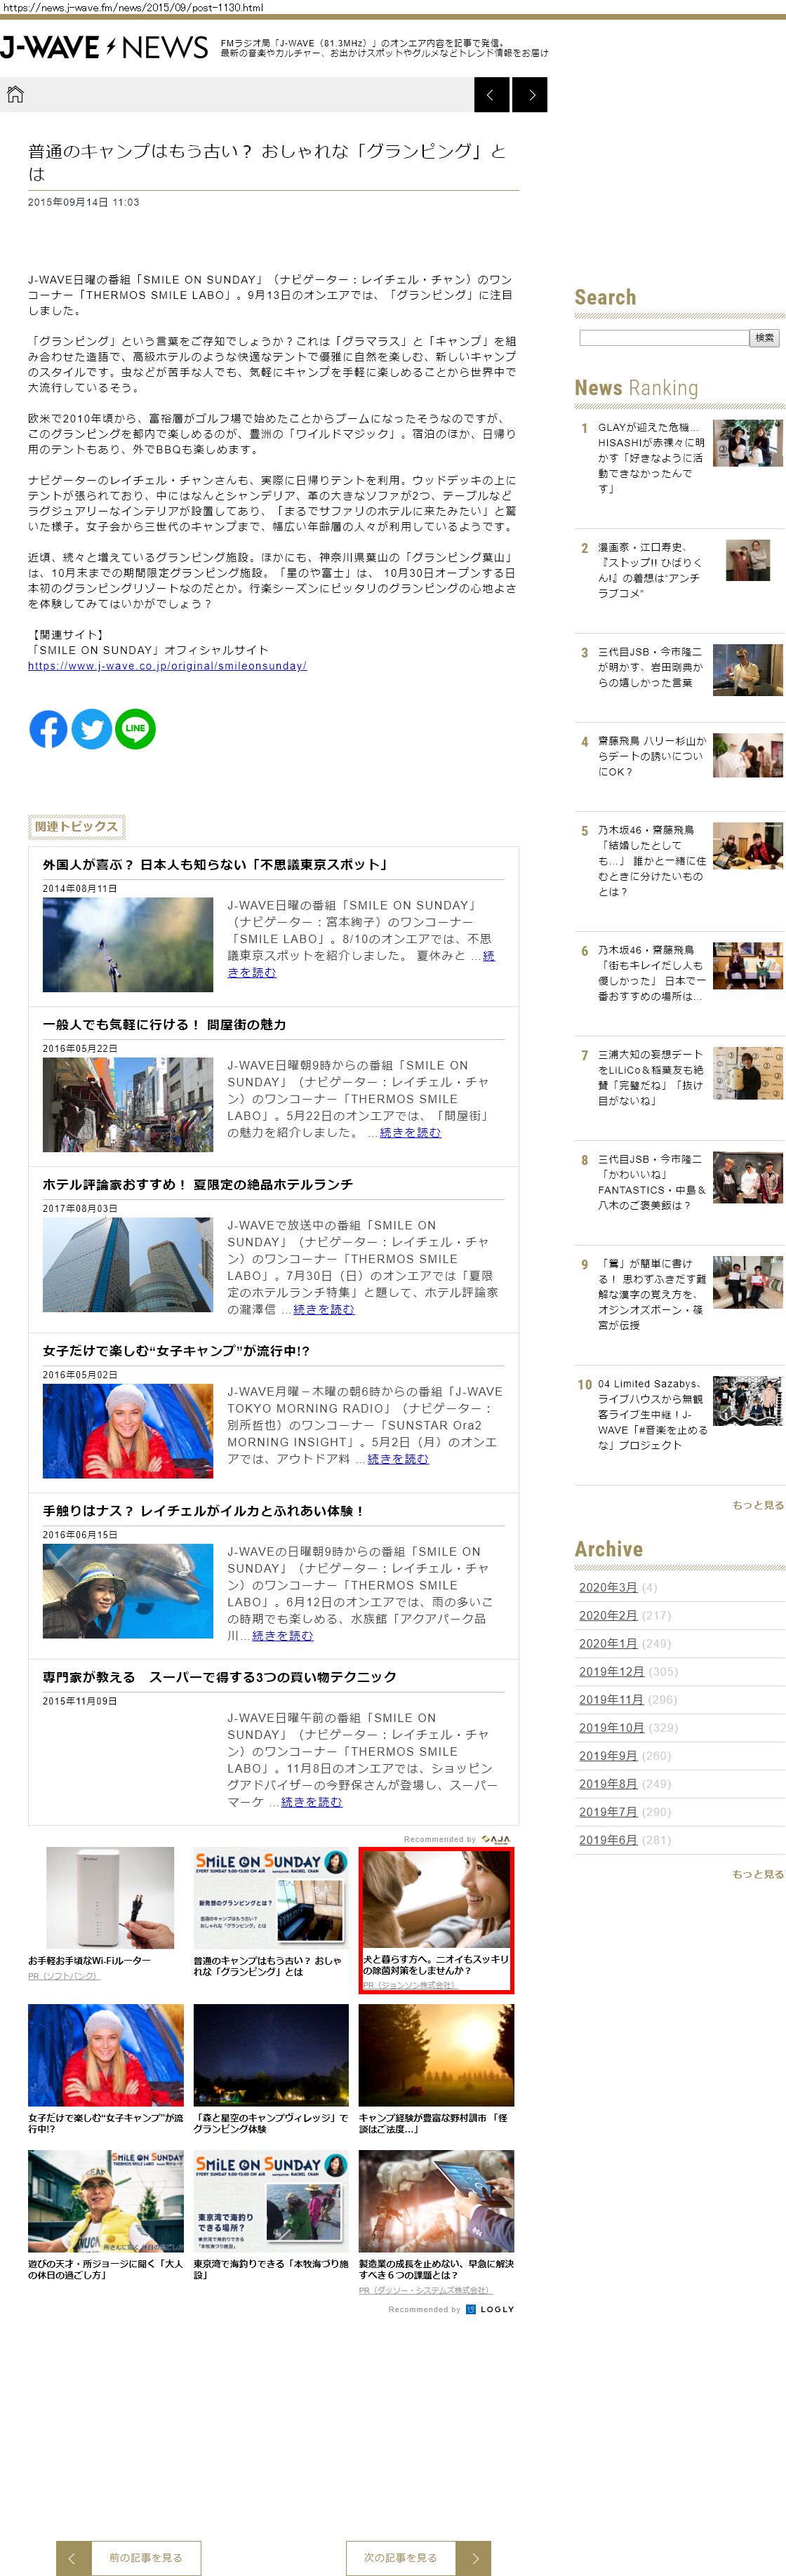Open archive 2020年2月
The image size is (786, 2576).
[x=608, y=1616]
